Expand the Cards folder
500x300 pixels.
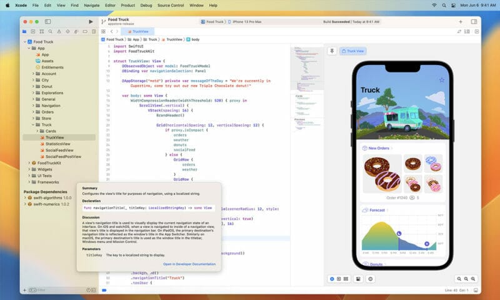[x=41, y=131]
